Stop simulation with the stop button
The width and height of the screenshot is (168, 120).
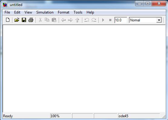(x=110, y=20)
